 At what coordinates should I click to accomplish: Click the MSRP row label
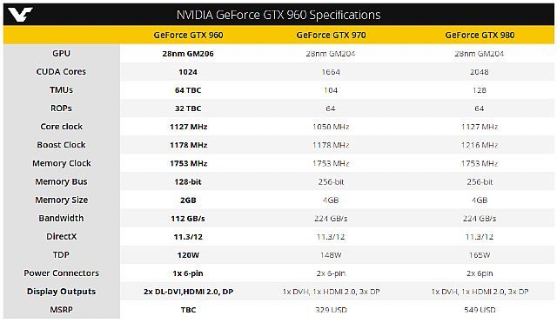pyautogui.click(x=61, y=310)
